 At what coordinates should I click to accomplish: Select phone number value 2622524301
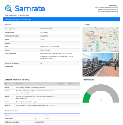click(44, 32)
